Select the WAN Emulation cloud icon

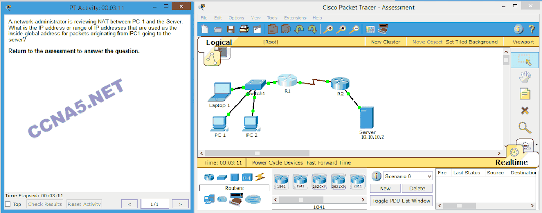click(221, 199)
